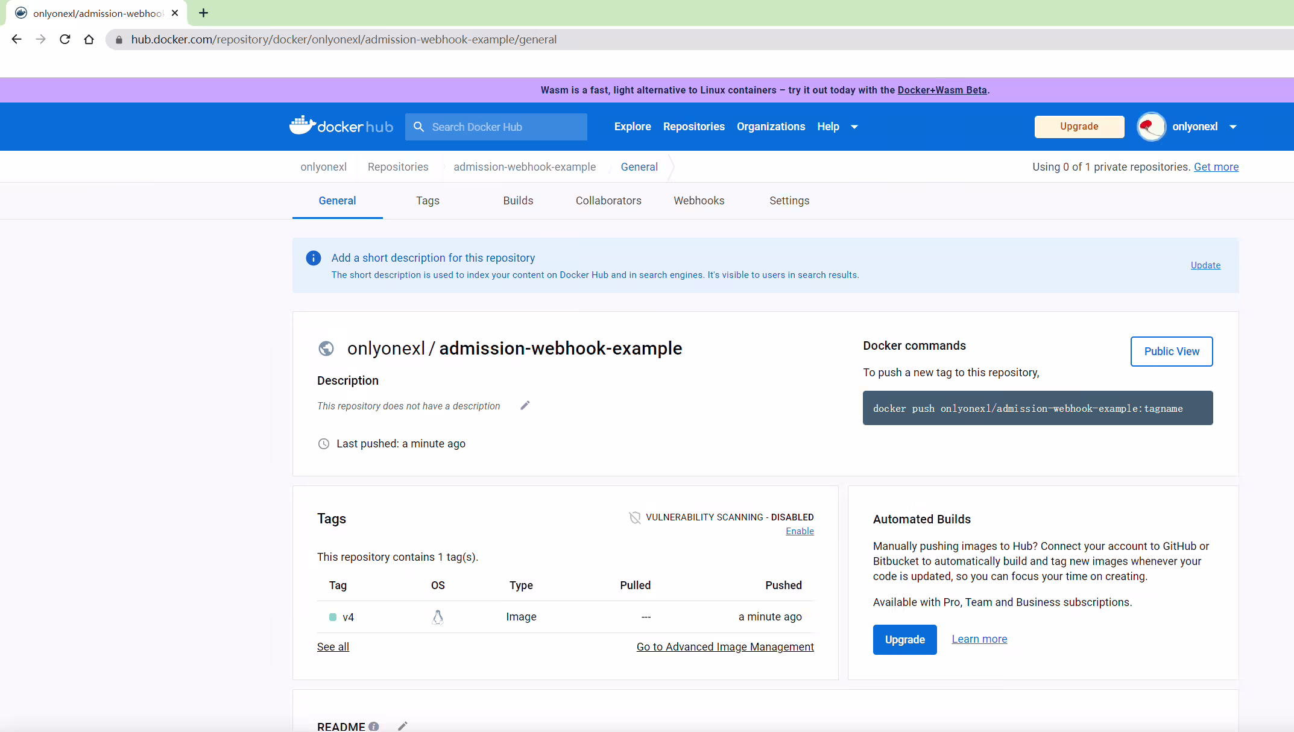Open the Docker+Wasm Beta link

(942, 90)
